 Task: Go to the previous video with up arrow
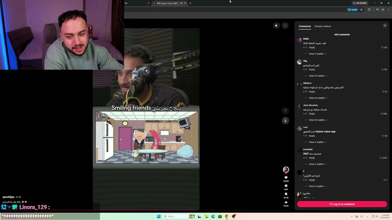[x=285, y=111]
